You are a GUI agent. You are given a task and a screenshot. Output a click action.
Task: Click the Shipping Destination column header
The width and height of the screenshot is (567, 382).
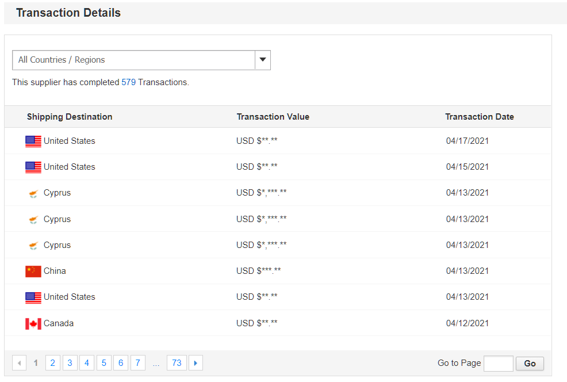click(x=70, y=116)
